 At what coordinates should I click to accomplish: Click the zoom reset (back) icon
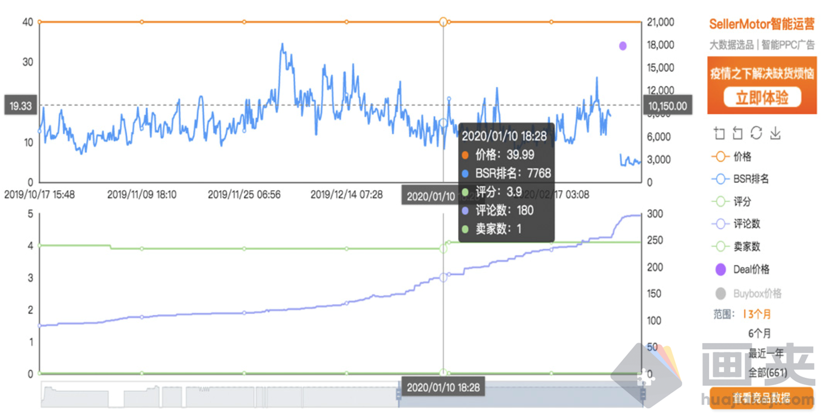tap(738, 133)
